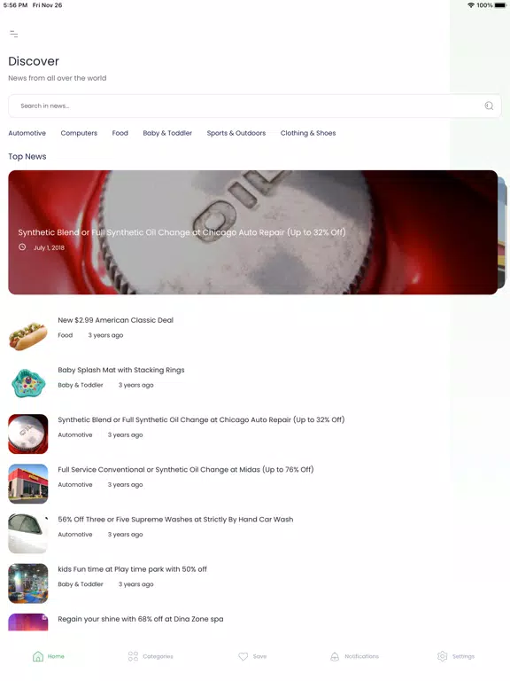Tap the Home house icon
Screen dimensions: 510x681
click(38, 656)
